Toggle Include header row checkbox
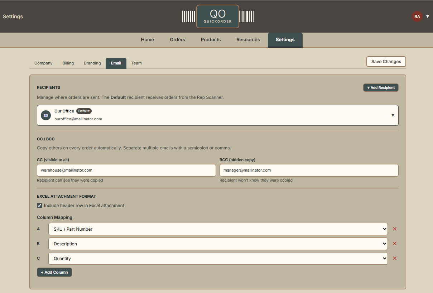Viewport: 433px width, 293px height. coord(39,206)
